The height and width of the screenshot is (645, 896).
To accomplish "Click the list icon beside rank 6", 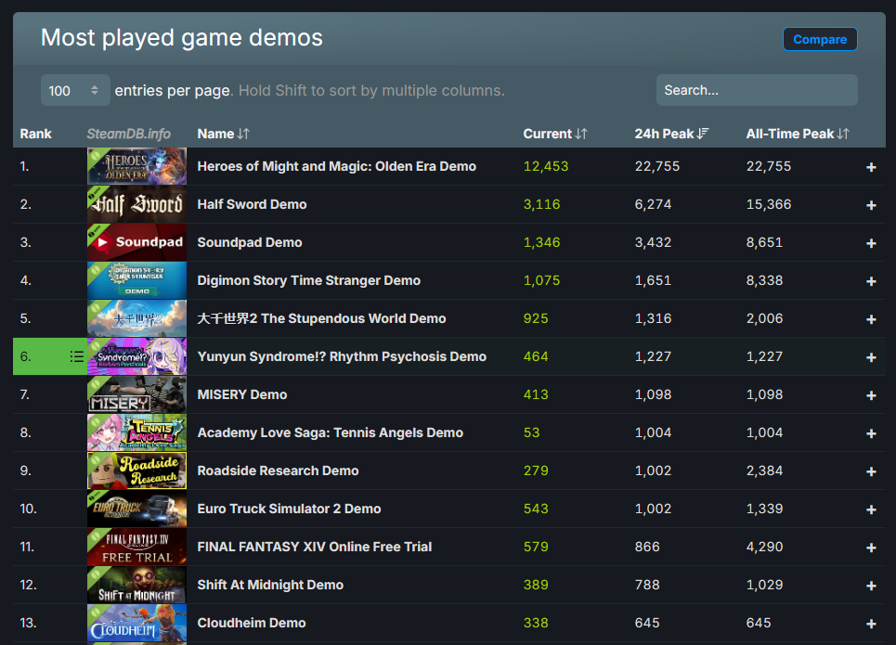I will [x=76, y=356].
